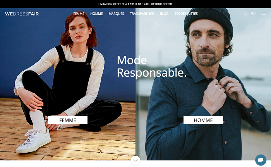271x167 pixels.
Task: Go to the MARQUES menu item
Action: point(116,14)
